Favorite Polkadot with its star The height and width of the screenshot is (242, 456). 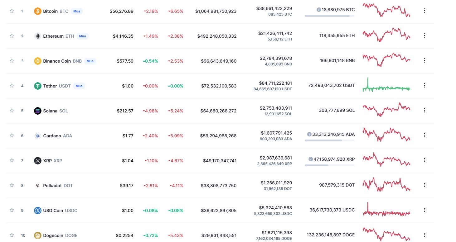[12, 185]
